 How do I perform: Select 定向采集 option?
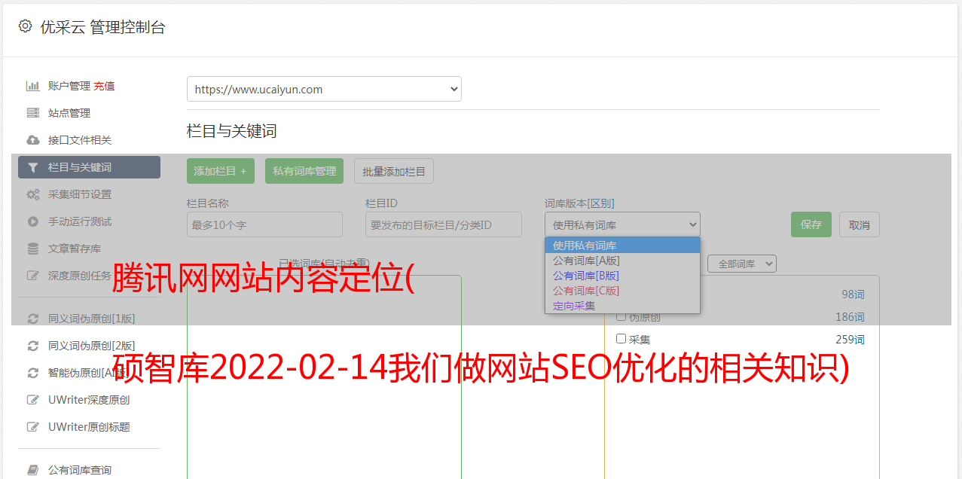click(622, 306)
